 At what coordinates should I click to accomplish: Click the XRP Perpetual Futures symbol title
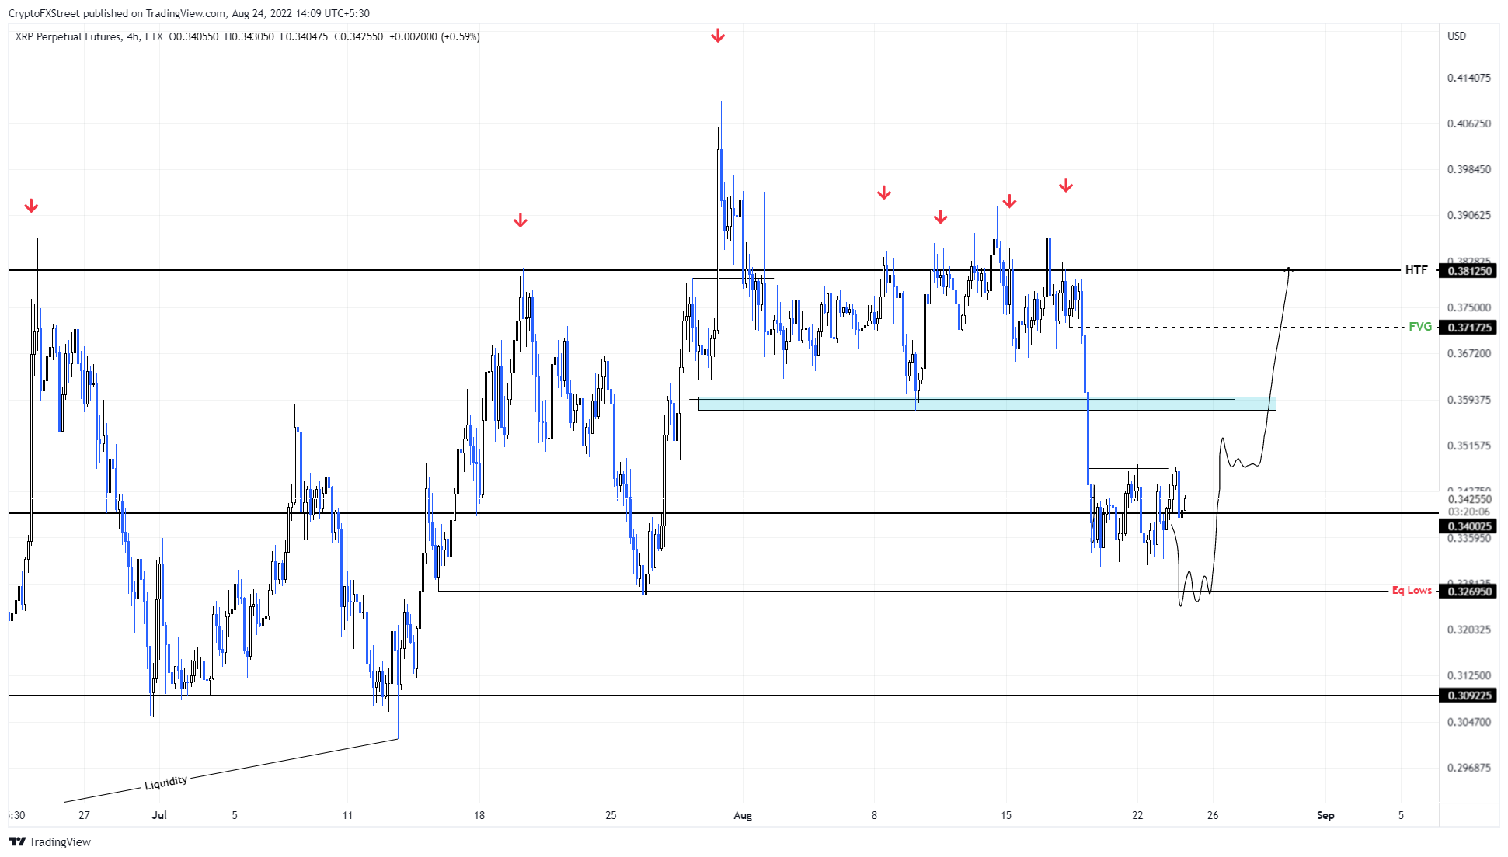pyautogui.click(x=68, y=36)
